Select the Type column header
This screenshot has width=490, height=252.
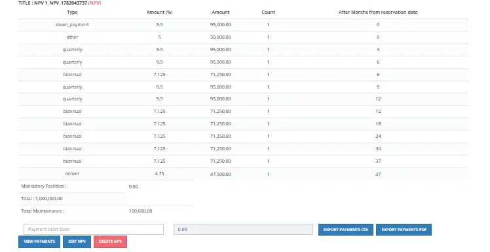tap(72, 12)
